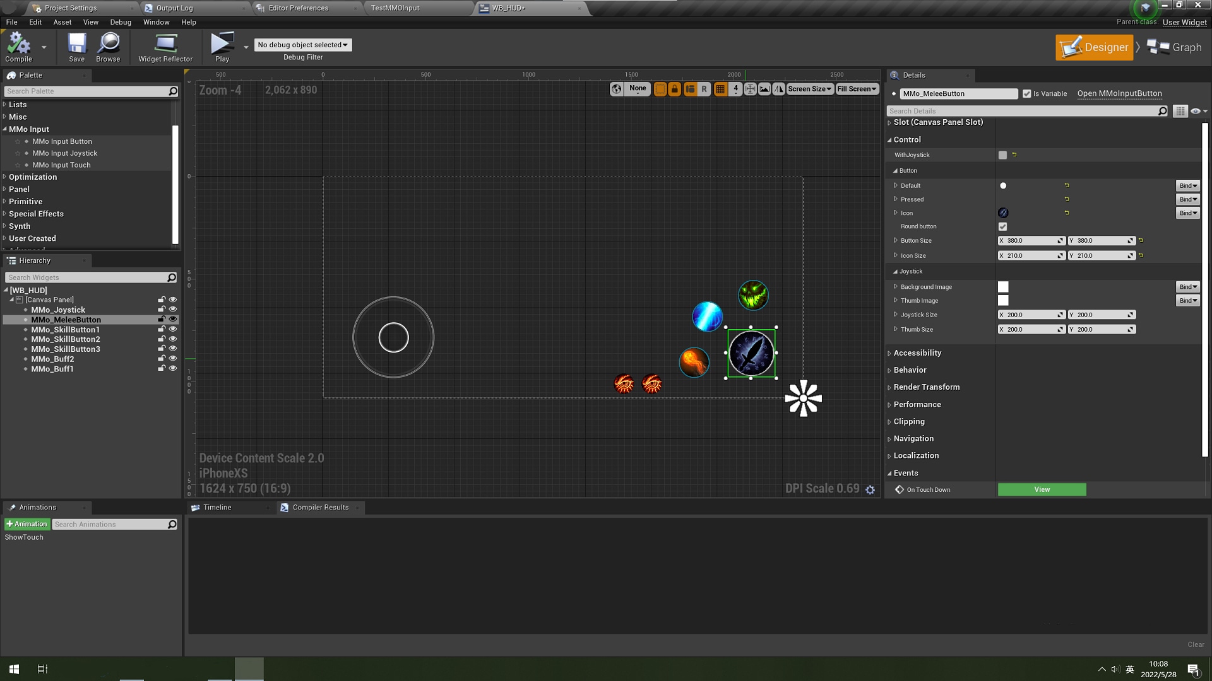The image size is (1212, 681).
Task: Expand the Render Transform section
Action: pyautogui.click(x=926, y=387)
